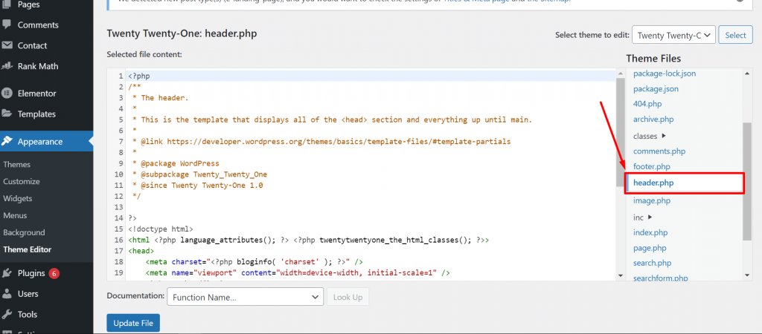Open archive.php theme file
The width and height of the screenshot is (762, 334).
coord(653,119)
